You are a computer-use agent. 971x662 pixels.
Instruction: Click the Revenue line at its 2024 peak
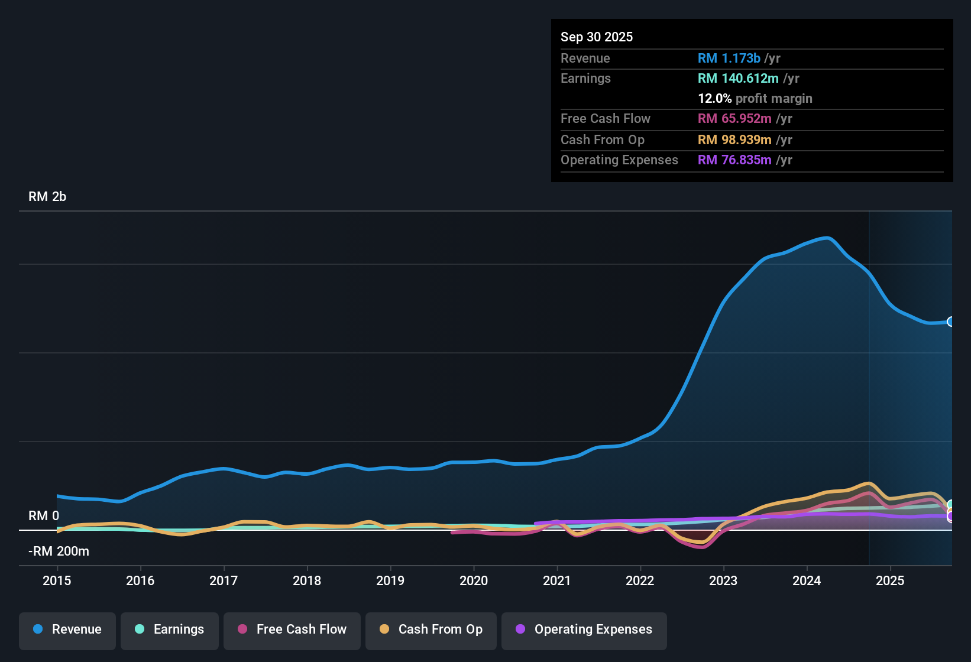827,238
